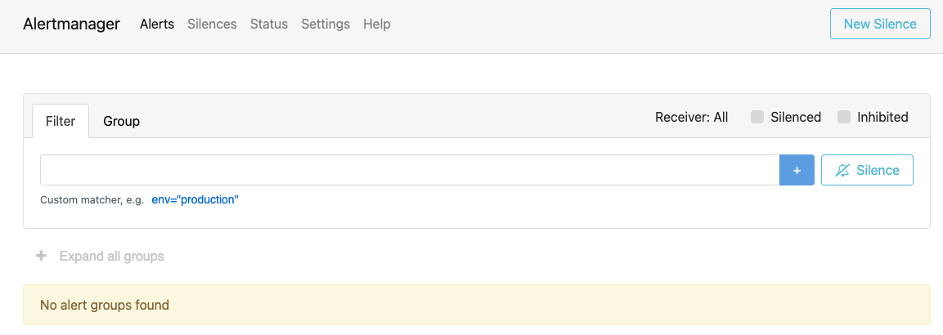Expand all groups via text label
Image resolution: width=943 pixels, height=335 pixels.
coord(111,257)
